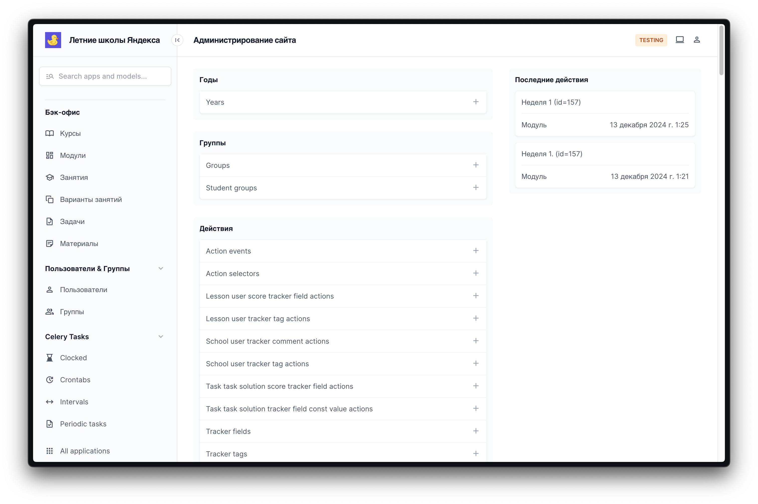
Task: Click the search icon in the sidebar search box
Action: point(50,76)
